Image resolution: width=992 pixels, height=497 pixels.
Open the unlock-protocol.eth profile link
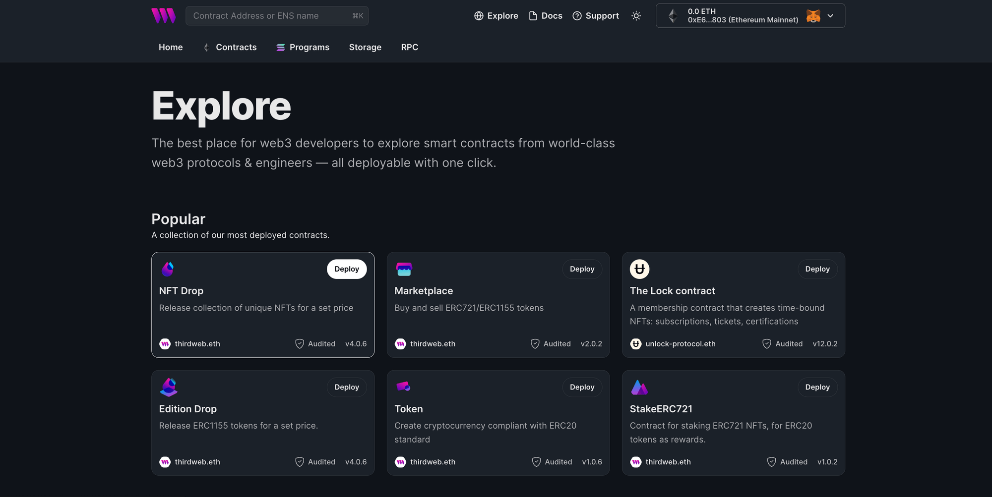click(x=681, y=343)
